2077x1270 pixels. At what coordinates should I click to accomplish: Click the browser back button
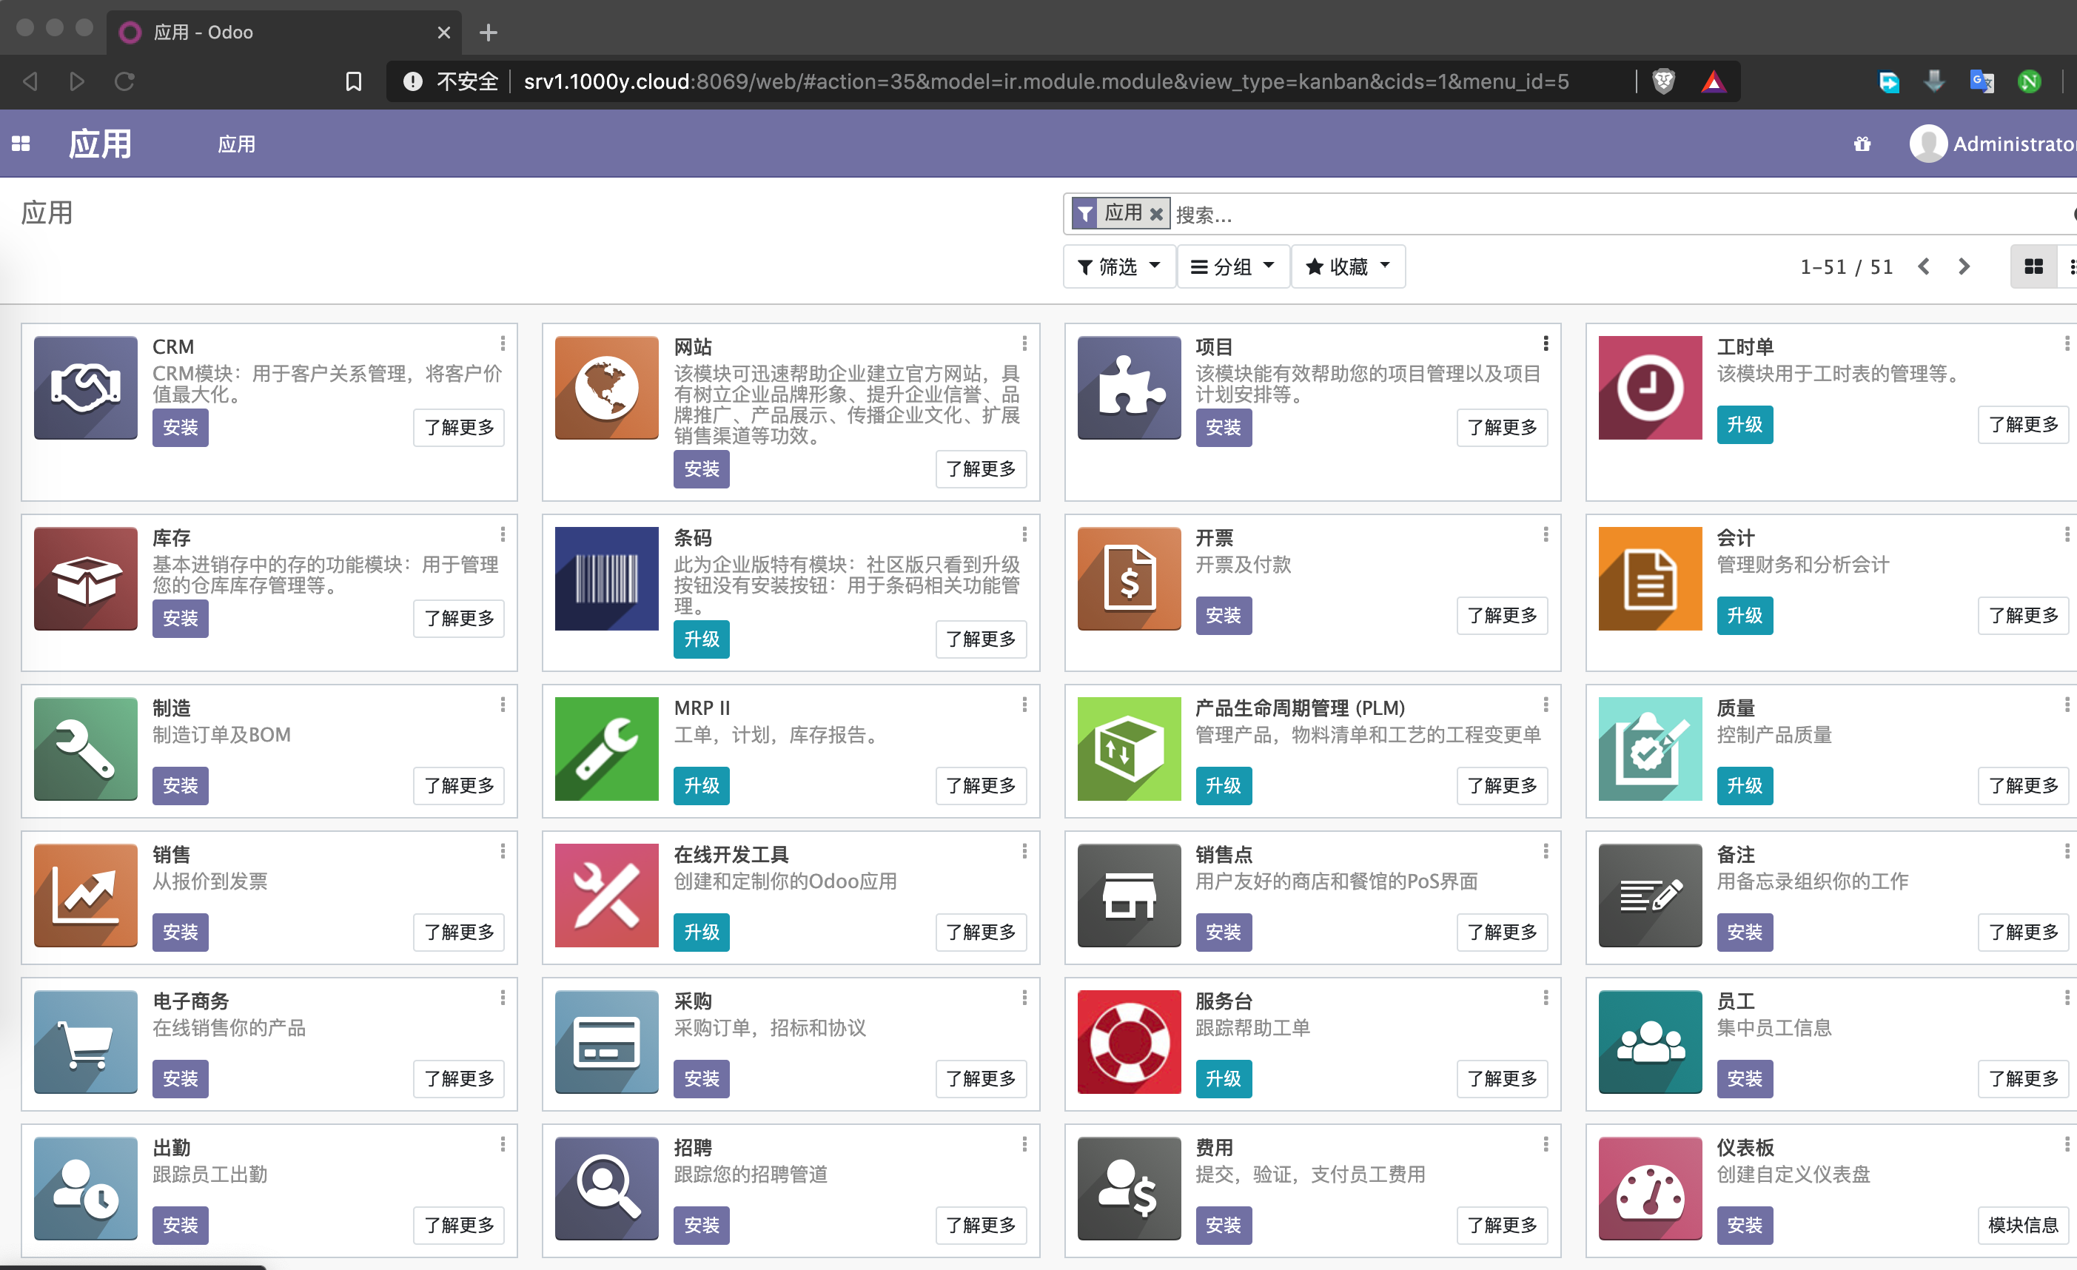(x=30, y=81)
